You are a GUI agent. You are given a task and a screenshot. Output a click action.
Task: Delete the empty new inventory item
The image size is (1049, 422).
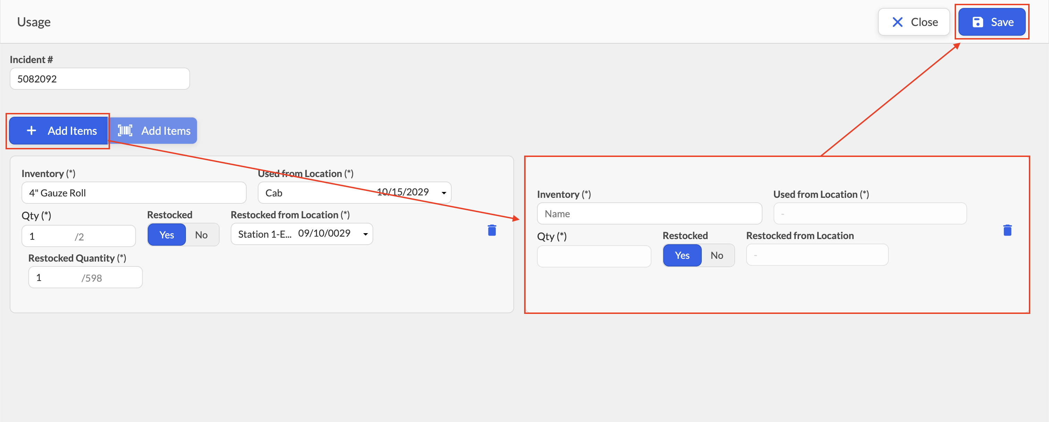[1007, 230]
